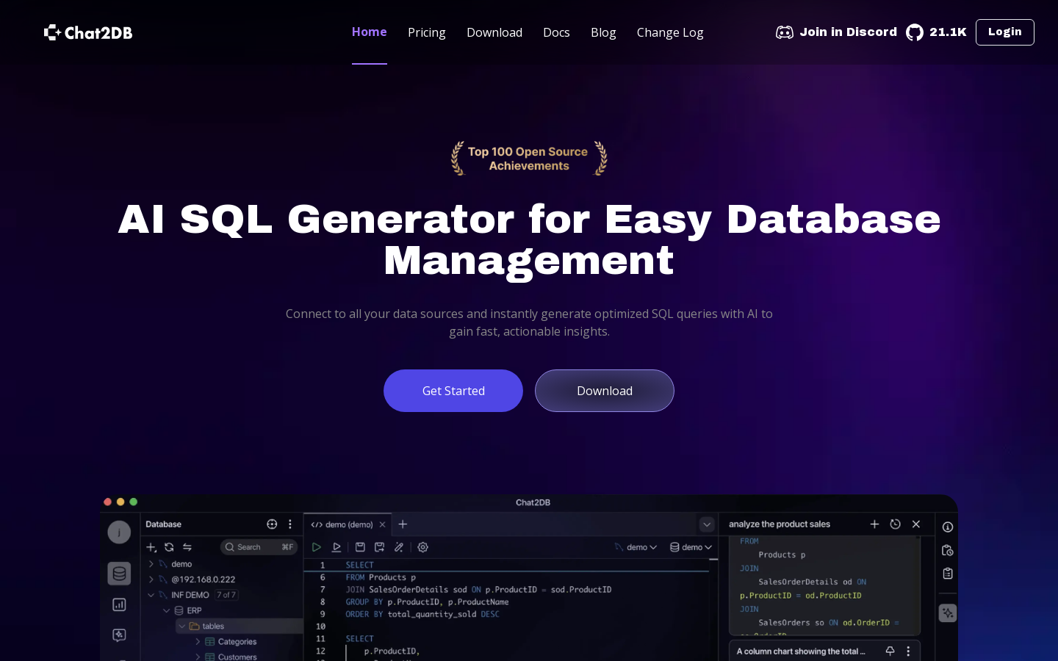
Task: Click the 'FROM Products p' editor line
Action: pos(381,577)
